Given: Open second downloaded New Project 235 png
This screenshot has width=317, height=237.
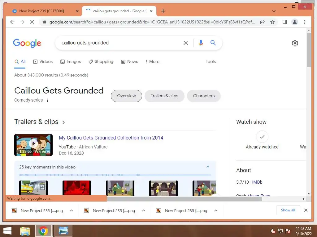Looking at the screenshot, I should [x=110, y=210].
